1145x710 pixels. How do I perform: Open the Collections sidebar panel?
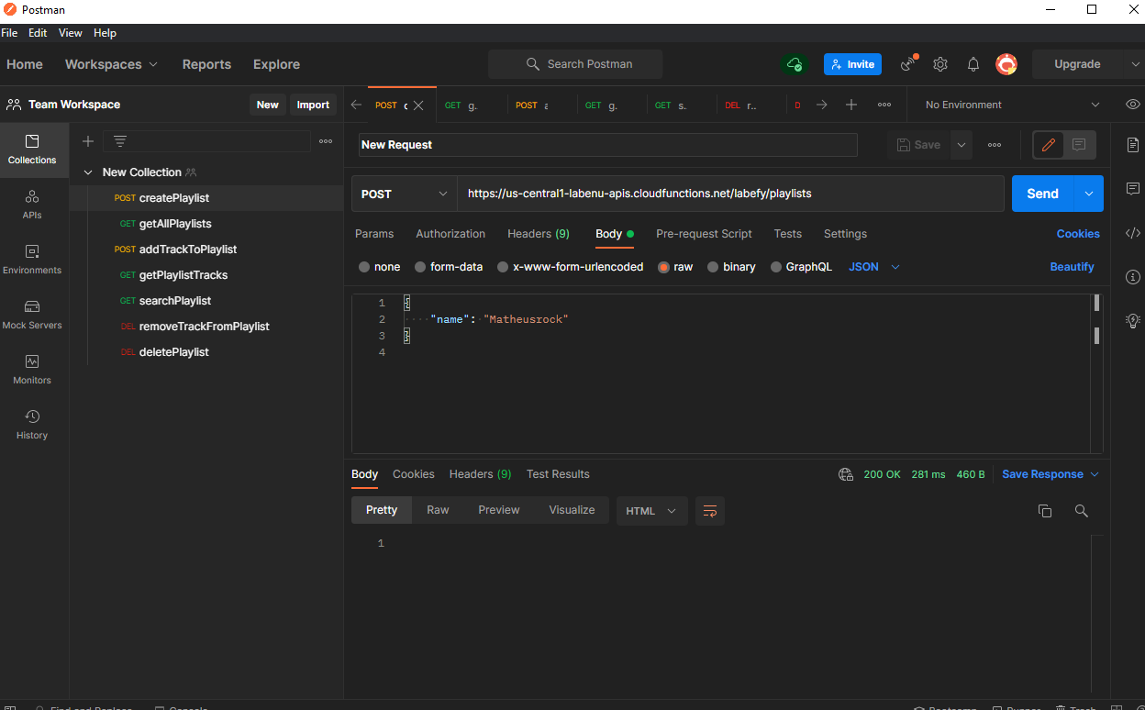pyautogui.click(x=32, y=150)
